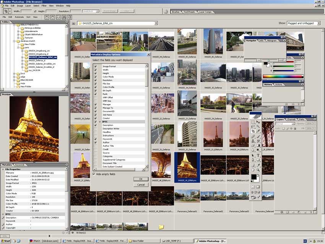This screenshot has height=244, width=325.
Task: Check the XMP Offset field checkbox
Action: pos(95,98)
